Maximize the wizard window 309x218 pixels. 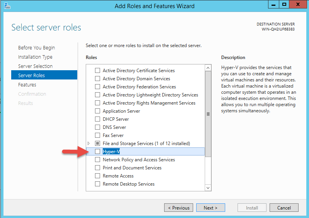click(x=284, y=4)
